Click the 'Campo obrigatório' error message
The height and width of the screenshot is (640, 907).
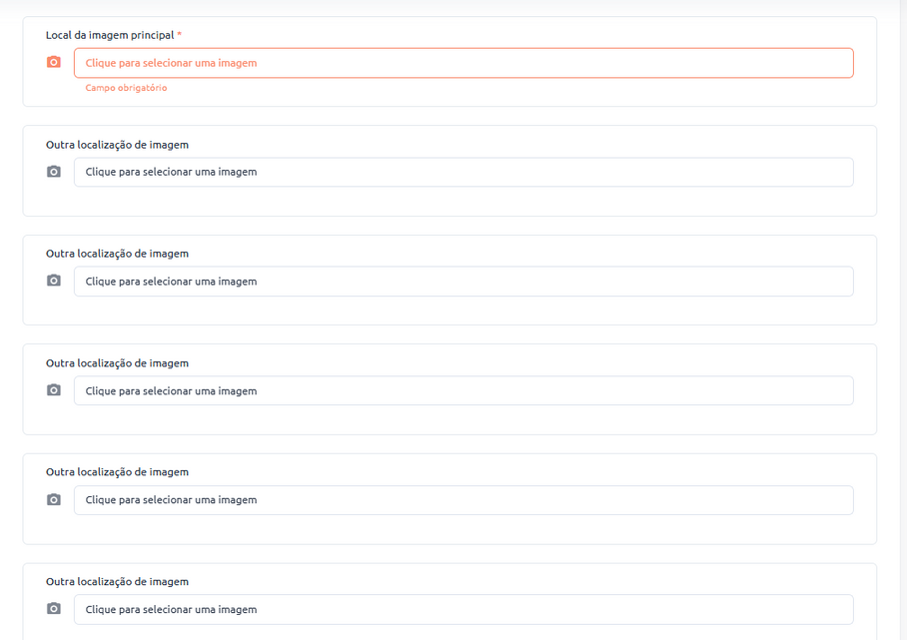[126, 88]
